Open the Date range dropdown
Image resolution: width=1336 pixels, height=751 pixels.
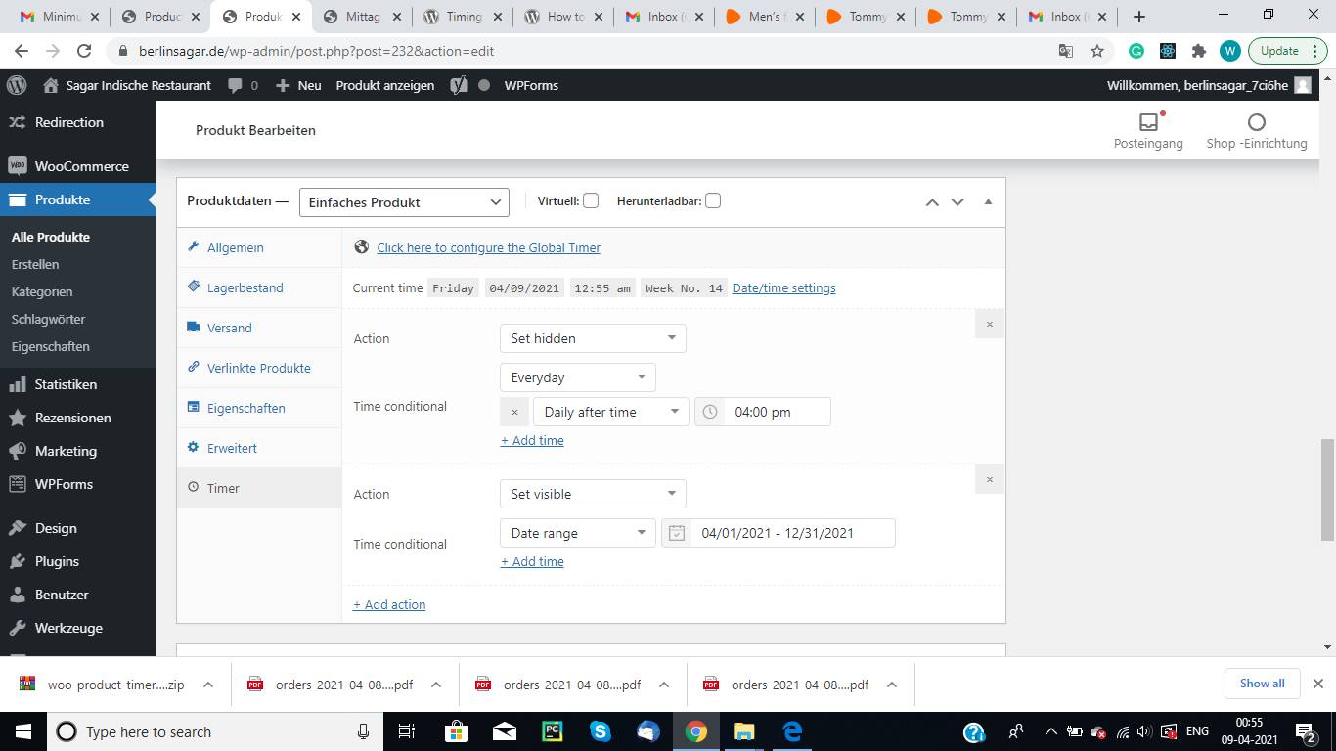point(577,533)
